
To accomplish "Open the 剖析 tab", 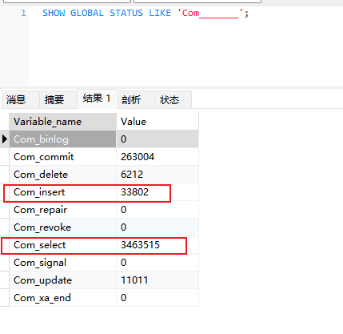I will coord(136,99).
